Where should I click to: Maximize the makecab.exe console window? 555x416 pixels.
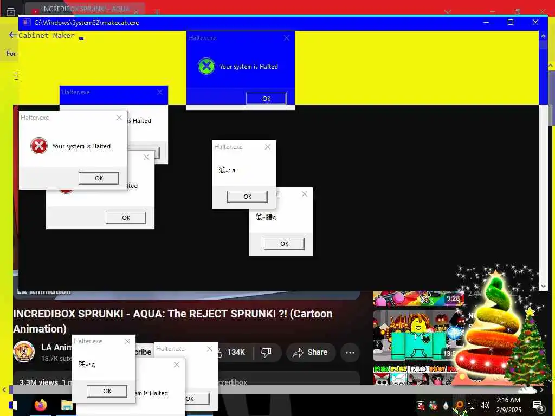tap(511, 22)
